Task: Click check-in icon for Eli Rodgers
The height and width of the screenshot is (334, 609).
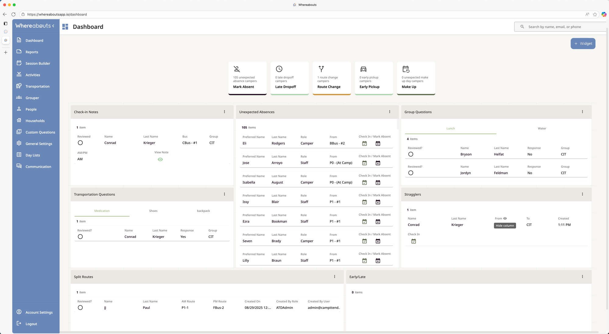Action: coord(364,143)
